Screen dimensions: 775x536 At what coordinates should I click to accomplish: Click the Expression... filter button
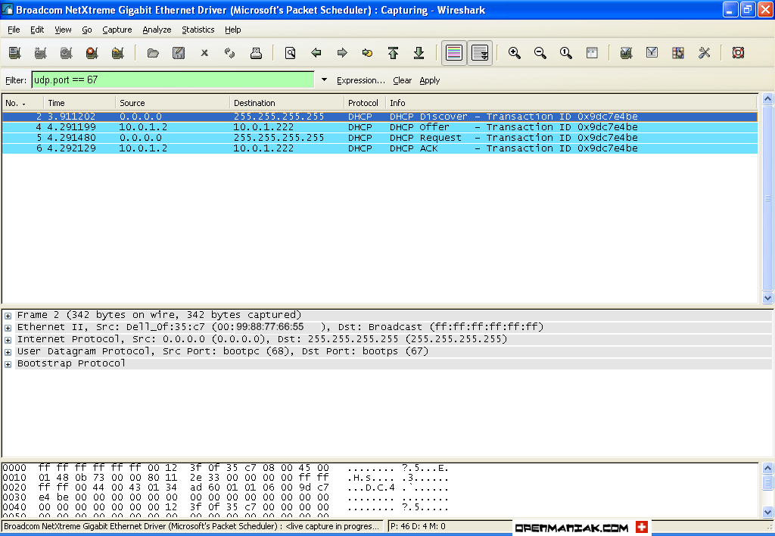pyautogui.click(x=361, y=80)
